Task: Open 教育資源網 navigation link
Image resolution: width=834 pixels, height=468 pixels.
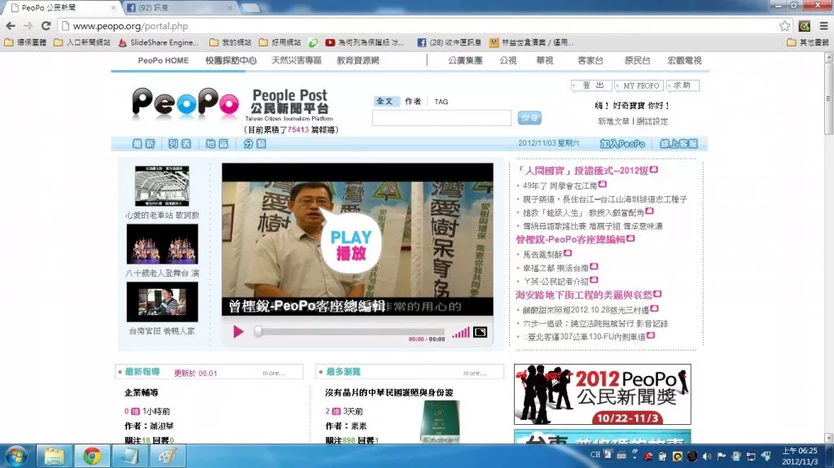Action: pos(358,60)
